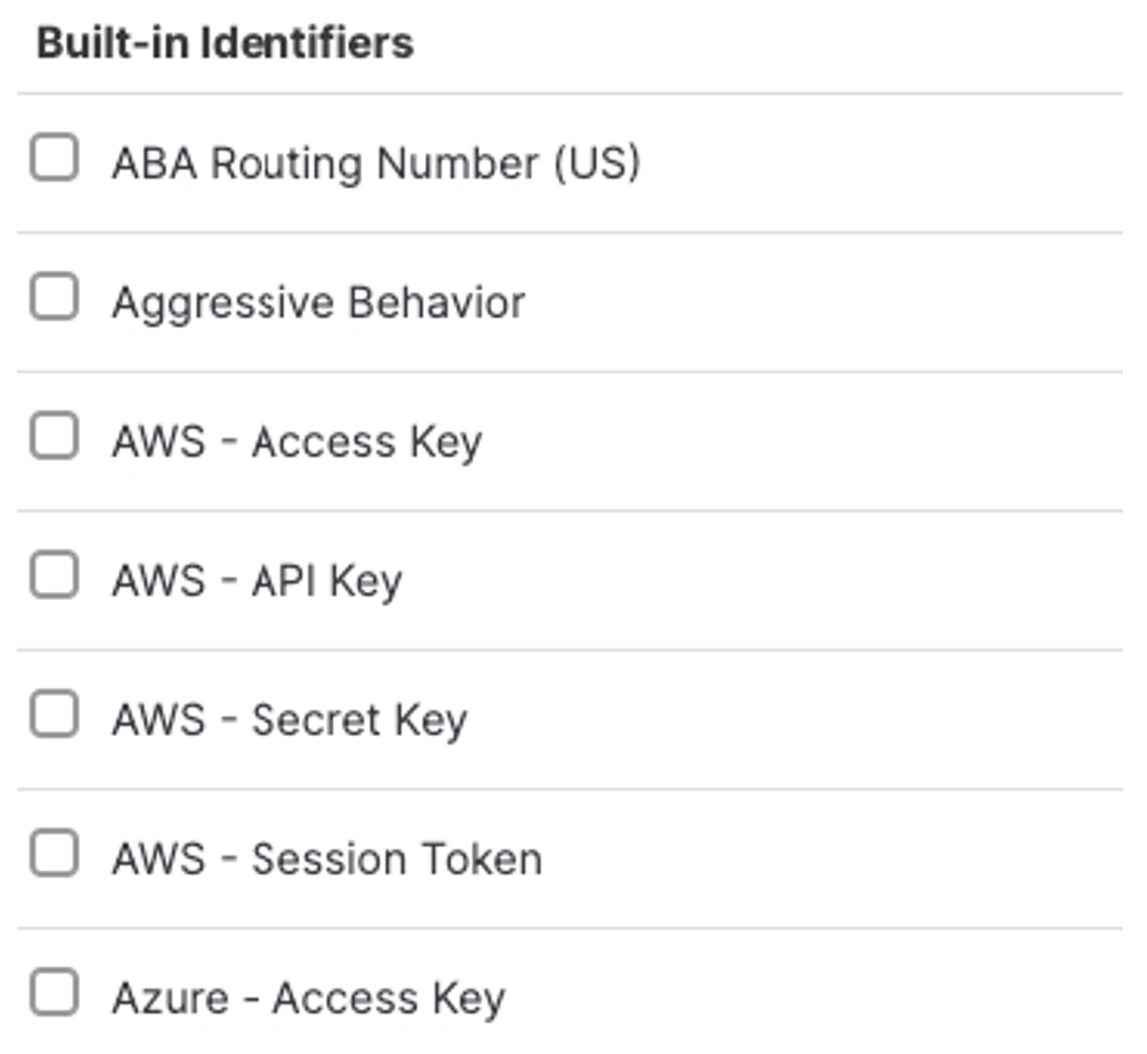Click the AWS - Session Token row
Screen dimensions: 1147x1054
326,857
